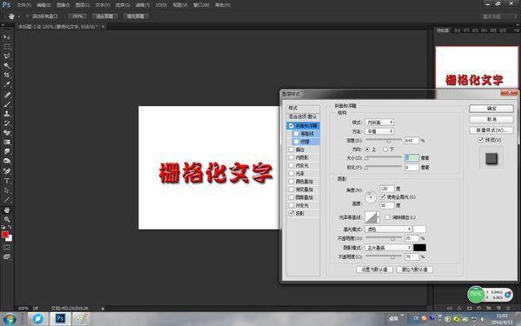
Task: Click the fx layer style icon
Action: pos(459,309)
